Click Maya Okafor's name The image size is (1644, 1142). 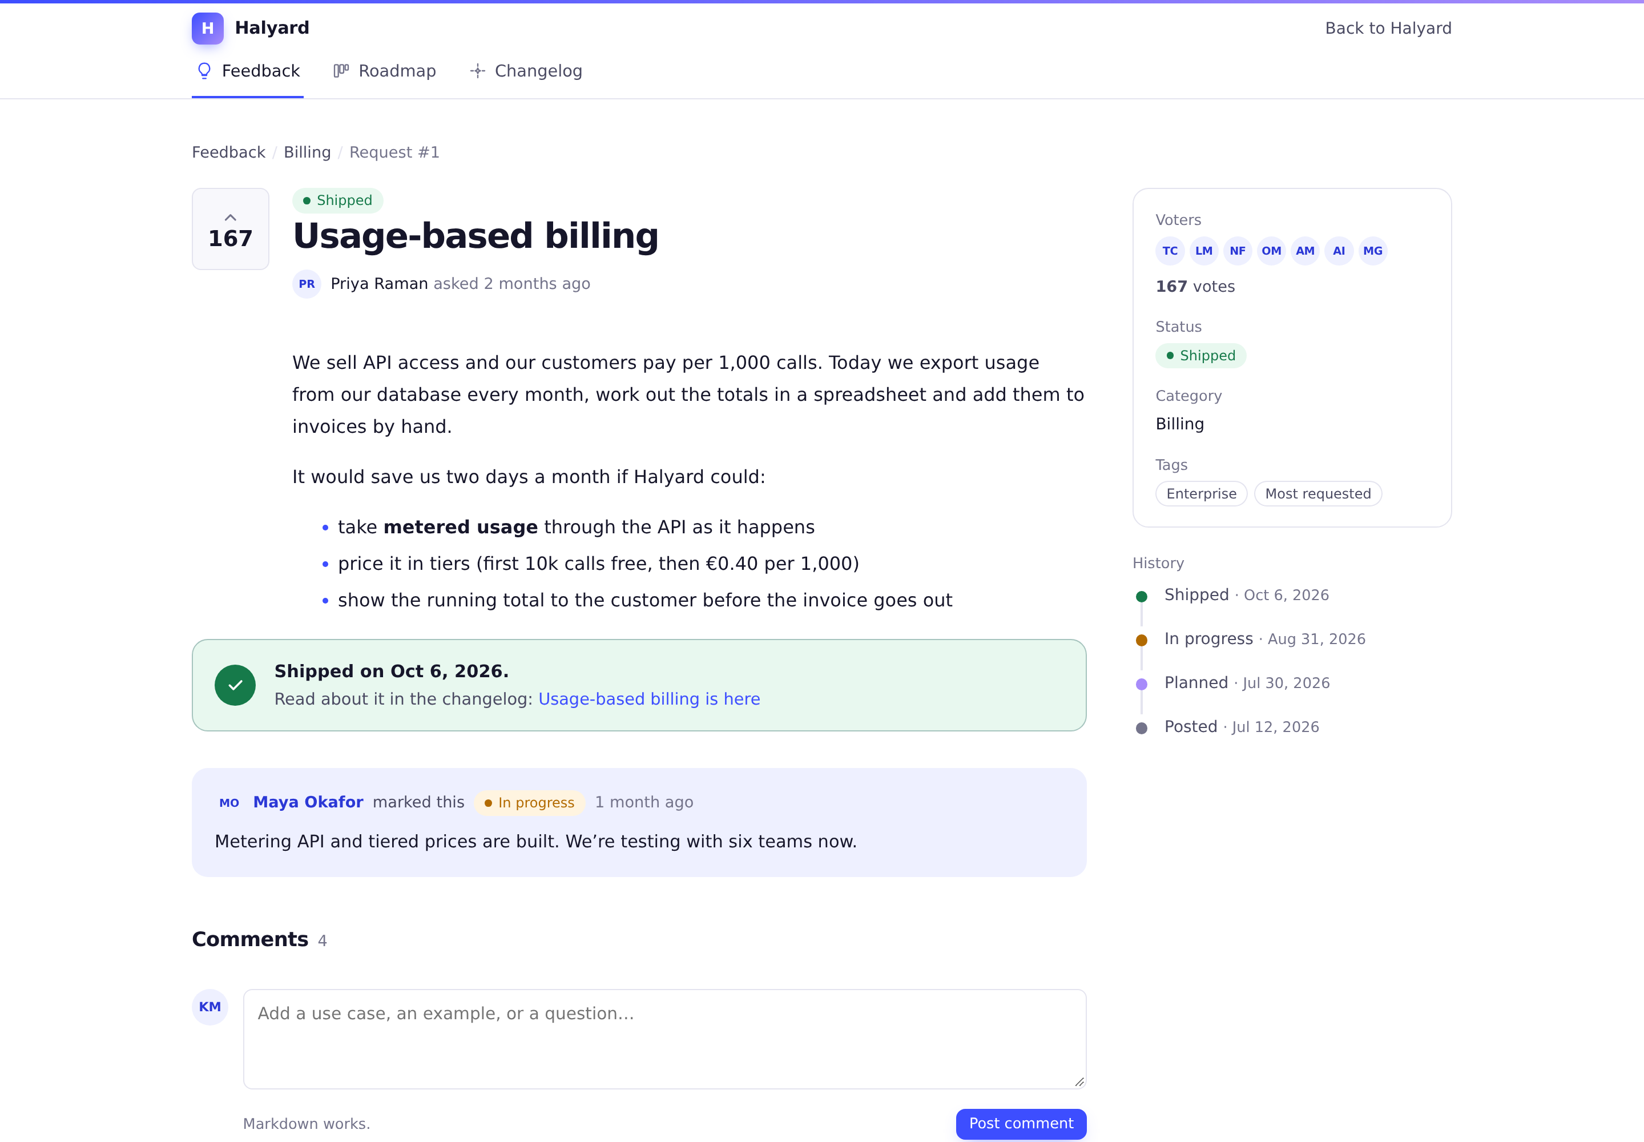(308, 802)
